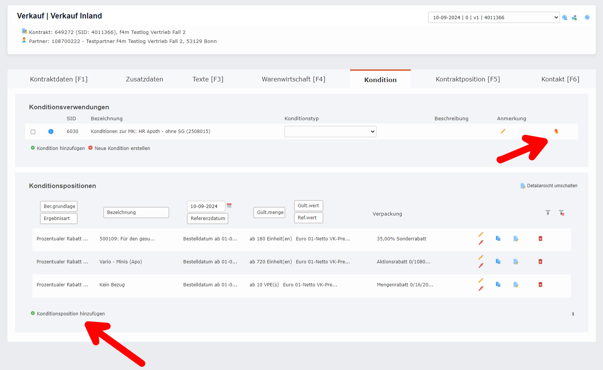603x370 pixels.
Task: Click gears icon with green checkmark in header
Action: [x=574, y=18]
